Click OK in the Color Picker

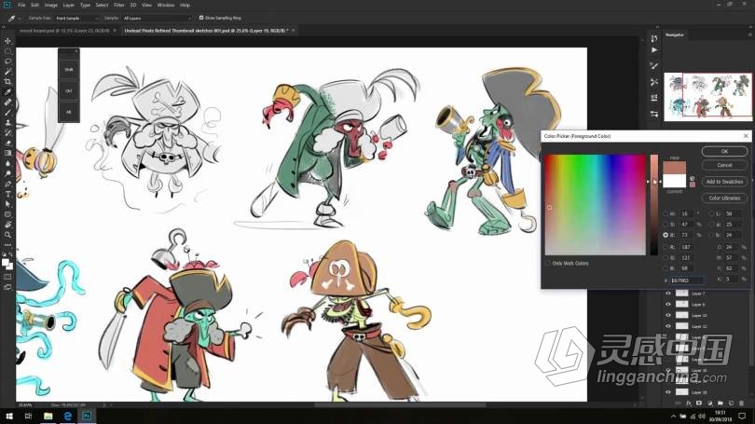tap(724, 151)
